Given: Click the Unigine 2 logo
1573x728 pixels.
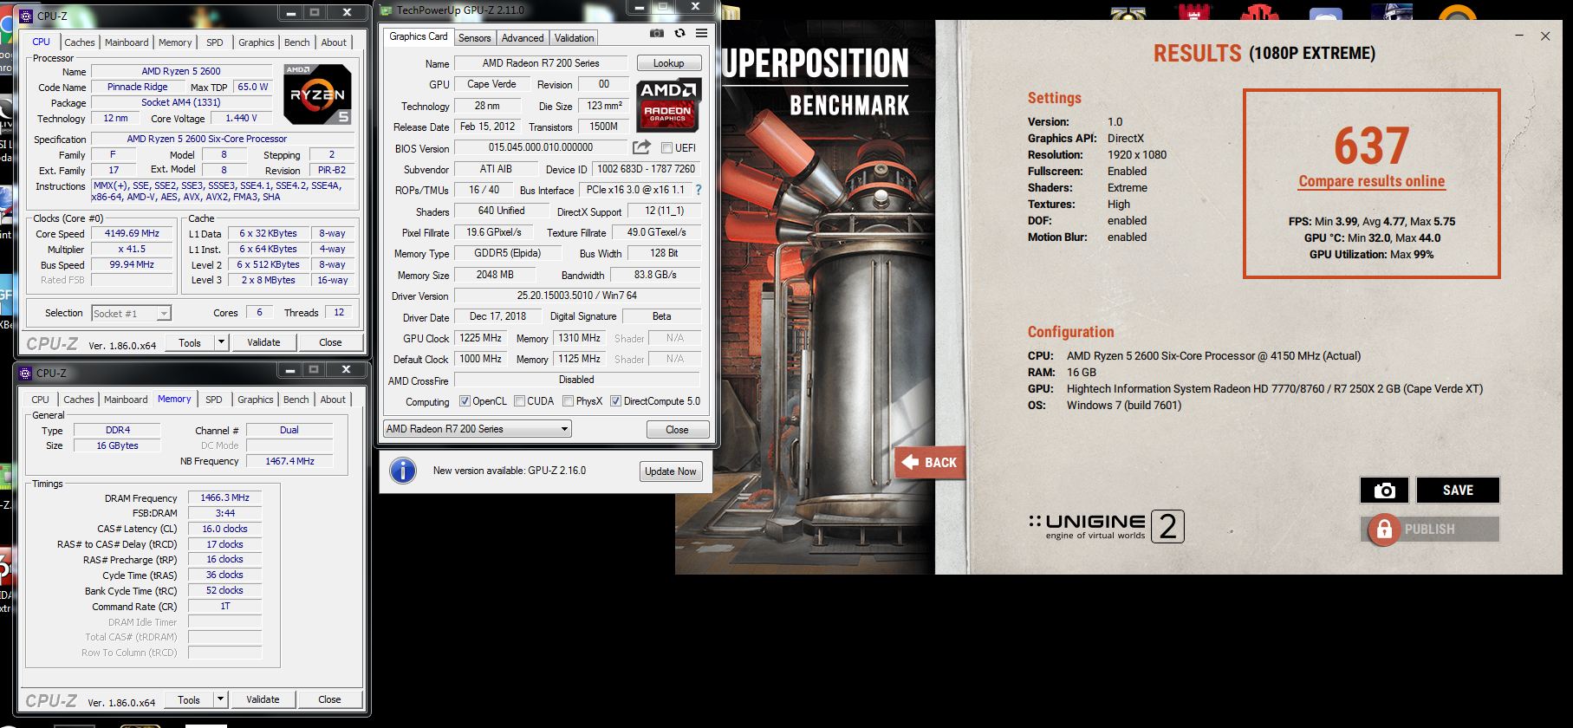Looking at the screenshot, I should (1106, 526).
